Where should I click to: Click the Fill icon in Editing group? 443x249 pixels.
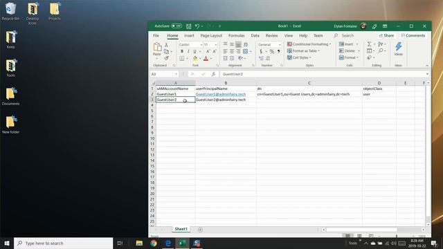369,50
